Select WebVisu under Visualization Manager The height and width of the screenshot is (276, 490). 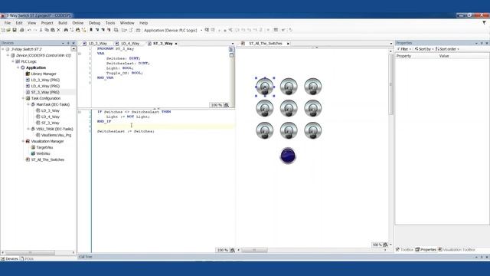click(x=41, y=153)
